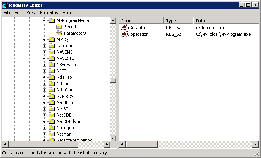
Task: Select the Application string value icon
Action: point(124,34)
